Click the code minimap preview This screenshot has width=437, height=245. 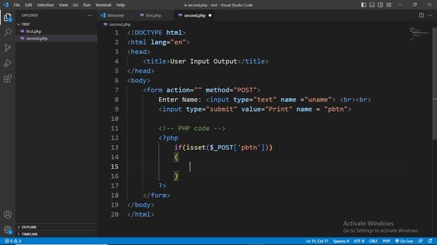point(419,33)
